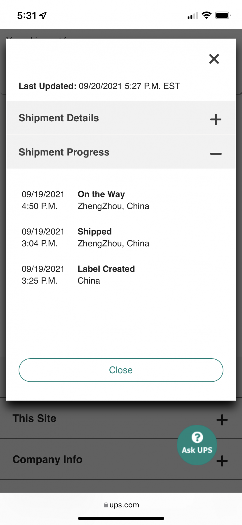Tap the Last Updated timestamp line
This screenshot has height=525, width=242.
pyautogui.click(x=99, y=86)
